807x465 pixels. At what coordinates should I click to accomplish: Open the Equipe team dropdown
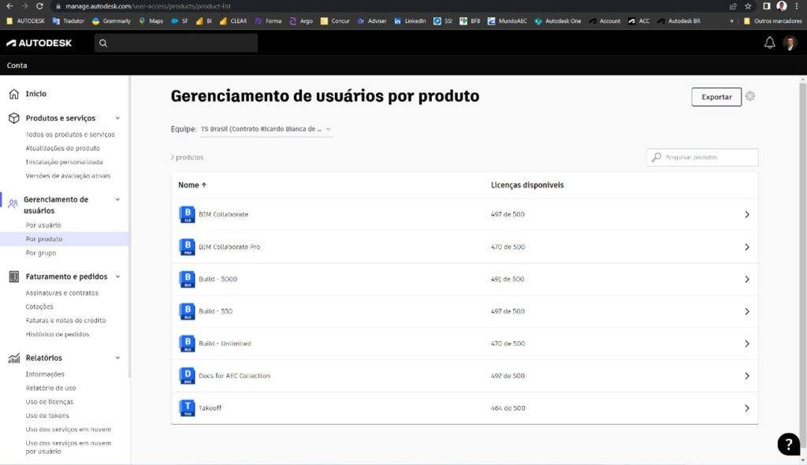point(266,129)
